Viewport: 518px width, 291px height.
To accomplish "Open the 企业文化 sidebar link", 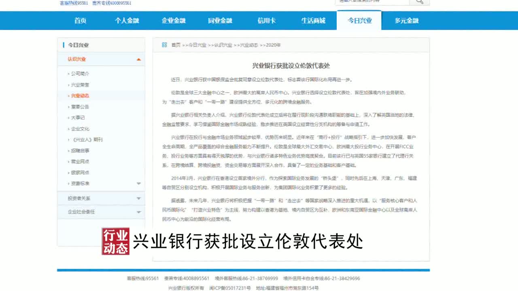I will coord(80,129).
